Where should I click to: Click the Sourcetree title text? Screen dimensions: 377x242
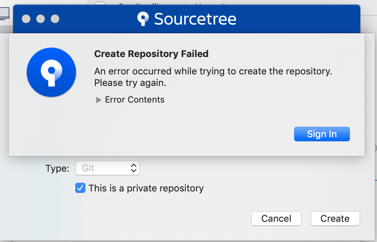click(x=195, y=19)
